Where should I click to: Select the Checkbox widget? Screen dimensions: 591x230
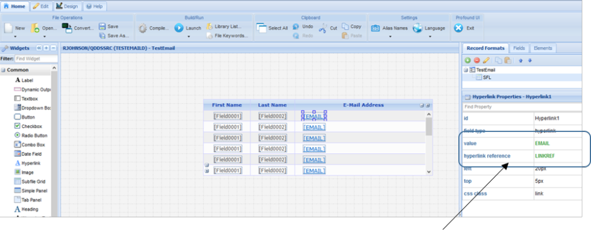click(28, 126)
